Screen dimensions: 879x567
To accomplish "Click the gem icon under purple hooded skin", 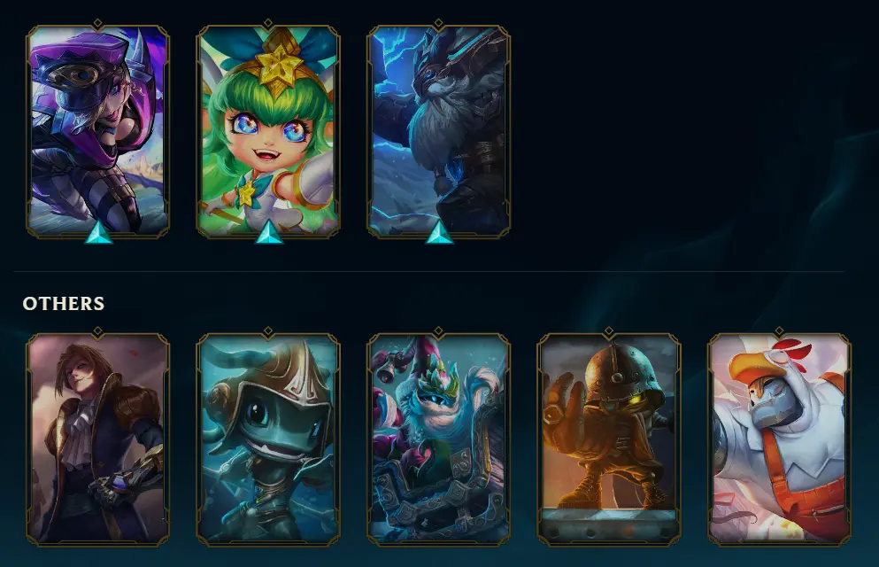I will (98, 233).
